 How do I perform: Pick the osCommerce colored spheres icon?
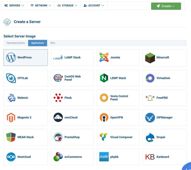coord(58,157)
